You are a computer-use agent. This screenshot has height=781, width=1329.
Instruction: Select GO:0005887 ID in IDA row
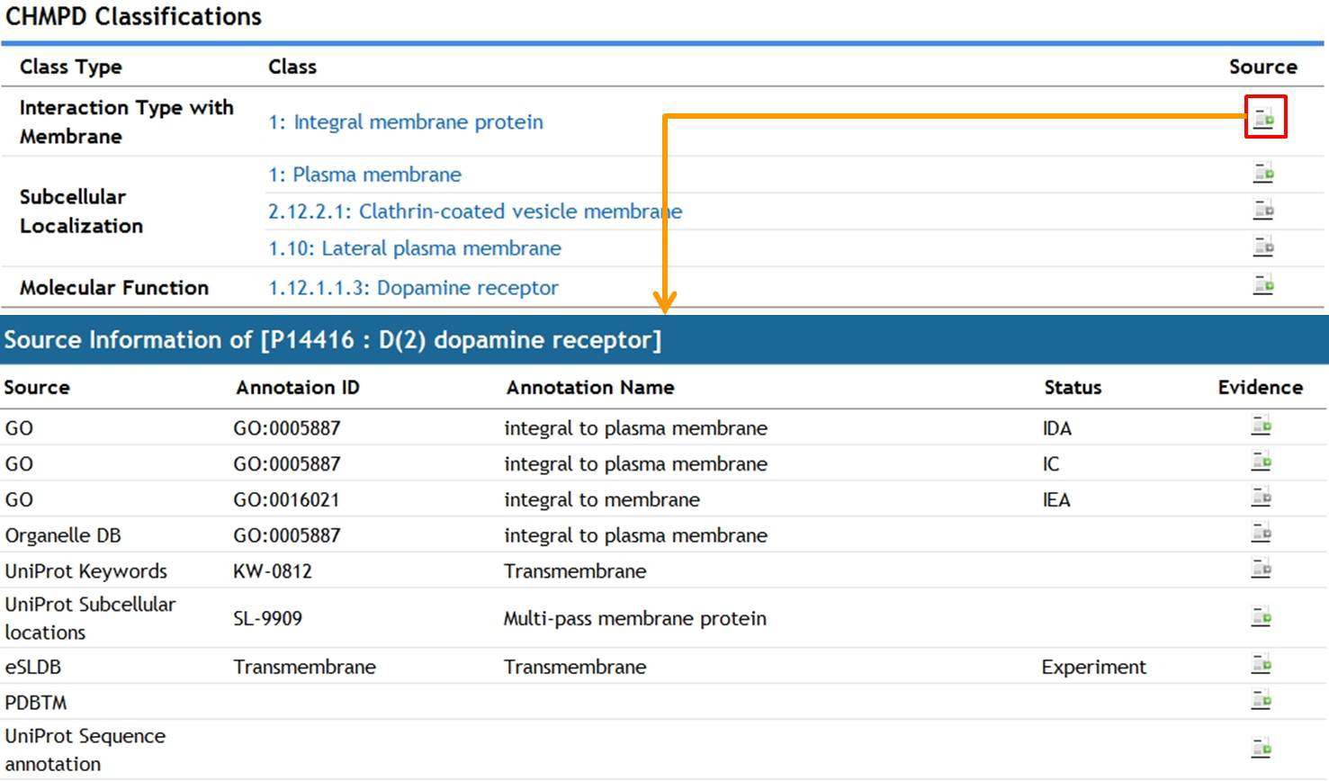[287, 428]
